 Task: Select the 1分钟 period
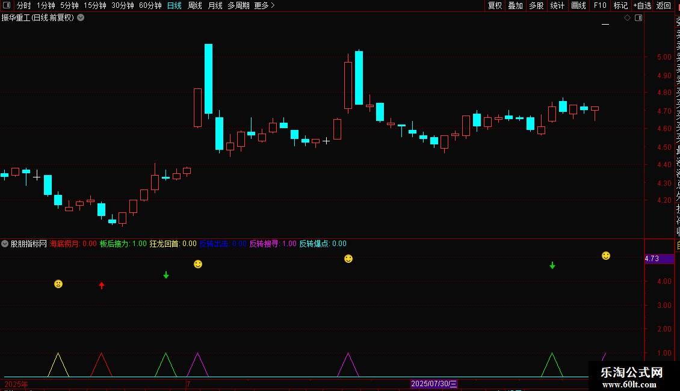click(46, 5)
